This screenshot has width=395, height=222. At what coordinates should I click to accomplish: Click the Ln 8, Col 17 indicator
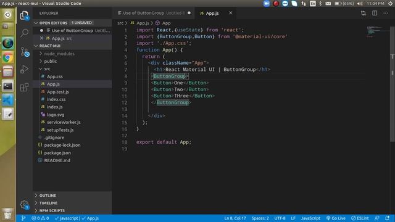click(x=235, y=218)
